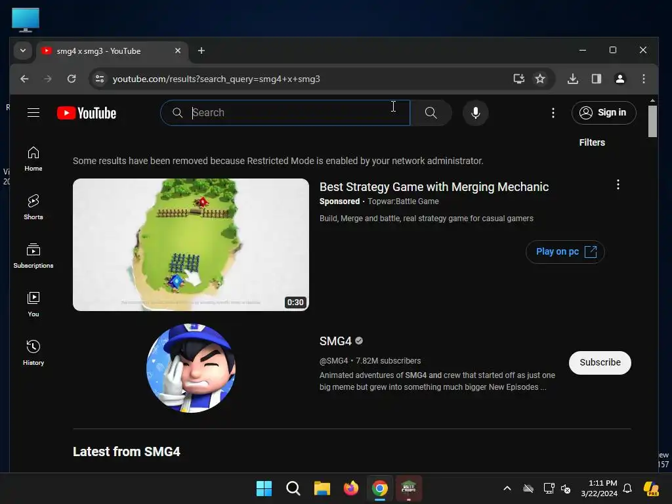Open the notifications bell in the taskbar
The image size is (672, 504).
point(627,488)
